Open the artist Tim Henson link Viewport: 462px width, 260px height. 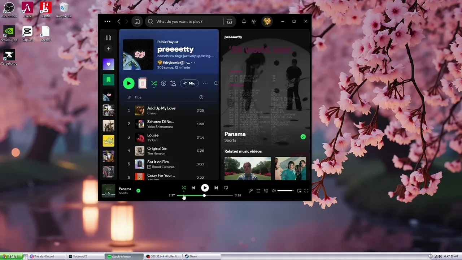(x=156, y=153)
